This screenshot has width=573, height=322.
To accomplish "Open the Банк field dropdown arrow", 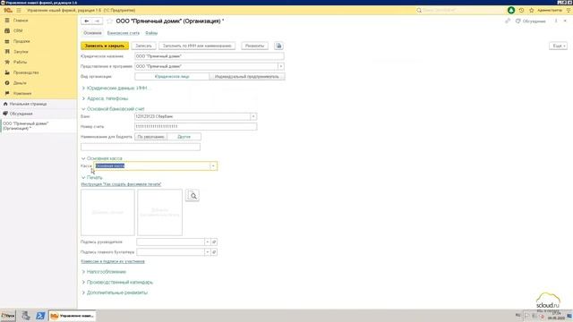I will pos(253,116).
